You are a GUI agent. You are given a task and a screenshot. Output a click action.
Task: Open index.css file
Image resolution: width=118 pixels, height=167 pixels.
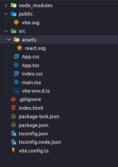click(32, 74)
